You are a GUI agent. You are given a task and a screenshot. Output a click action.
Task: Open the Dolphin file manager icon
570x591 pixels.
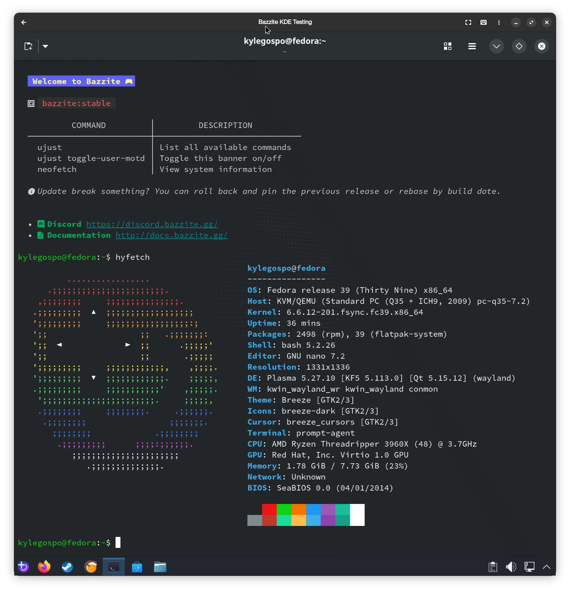click(160, 567)
